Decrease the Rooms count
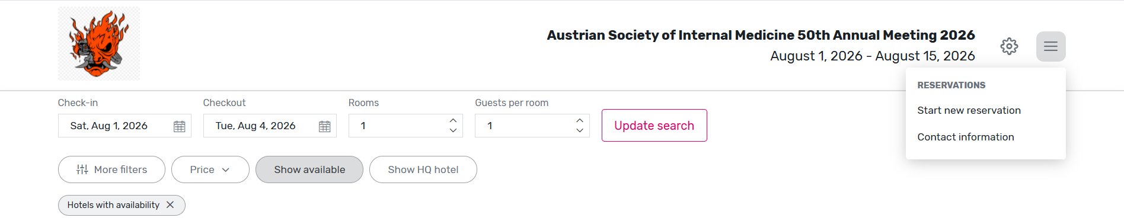Screen dimensions: 1124x224 453,130
